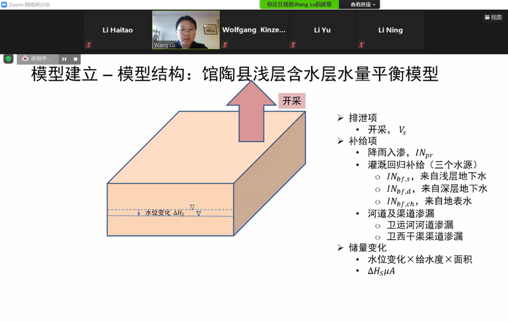The image size is (508, 322).
Task: Select Wolfgang Kinzelbach's participant tile
Action: [254, 30]
